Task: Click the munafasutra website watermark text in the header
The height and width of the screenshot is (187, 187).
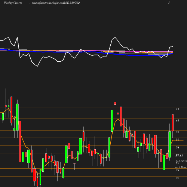Action: pyautogui.click(x=48, y=3)
